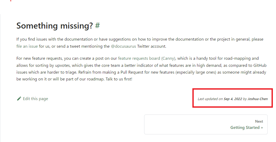Click the Last updated on Sep 4, 2022 text
Viewport: 276px width, 142px height.
click(220, 99)
